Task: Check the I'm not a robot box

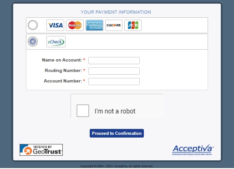Action: [83, 111]
